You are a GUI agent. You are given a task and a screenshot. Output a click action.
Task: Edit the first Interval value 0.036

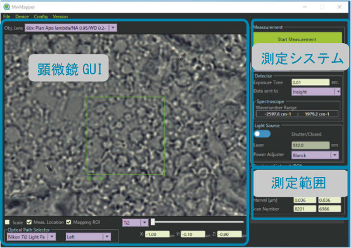(305, 200)
